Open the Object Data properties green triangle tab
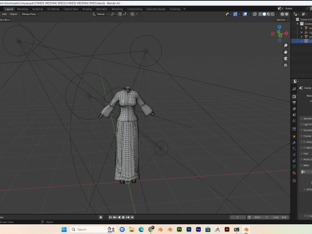312x234 pixels. tap(294, 167)
